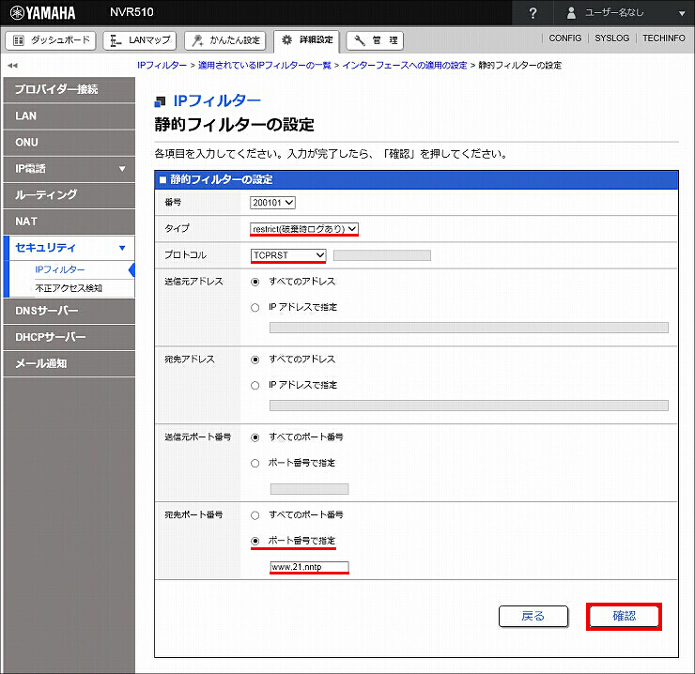The width and height of the screenshot is (695, 674).
Task: Click the 宛先アドレス IP input field
Action: tap(469, 406)
